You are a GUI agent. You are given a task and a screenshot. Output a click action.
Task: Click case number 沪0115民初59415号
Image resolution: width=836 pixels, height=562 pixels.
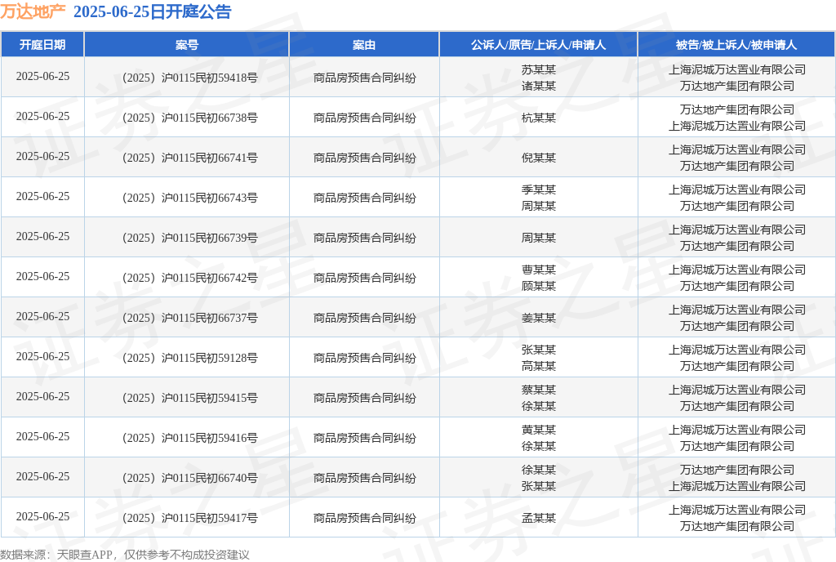point(210,398)
